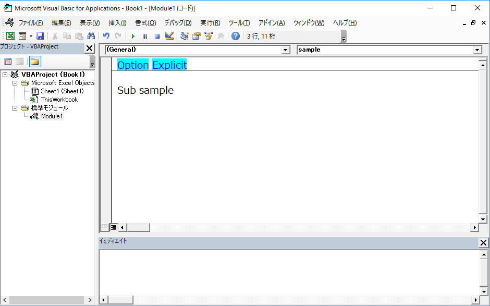Click the blue Help question mark icon
This screenshot has height=306, width=490.
tap(235, 36)
